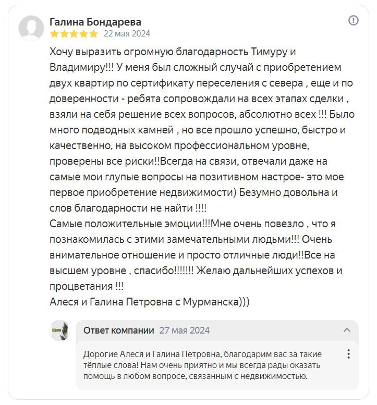Image resolution: width=377 pixels, height=405 pixels.
Task: Click the reply date 27 мая 2024
Action: pyautogui.click(x=184, y=330)
